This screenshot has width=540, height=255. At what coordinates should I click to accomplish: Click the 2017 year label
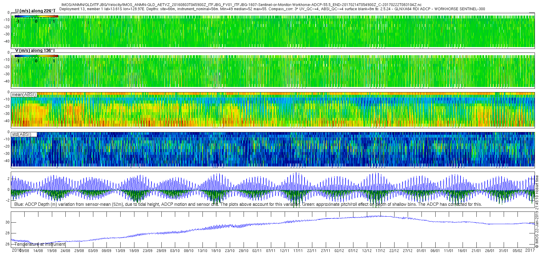[530, 250]
